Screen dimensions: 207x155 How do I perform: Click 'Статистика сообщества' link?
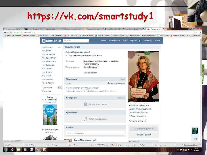point(138,113)
